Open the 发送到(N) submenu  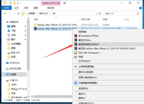tap(108, 88)
